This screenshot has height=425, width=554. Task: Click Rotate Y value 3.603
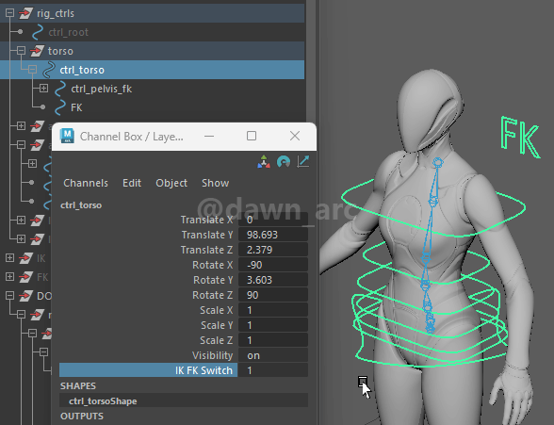273,280
